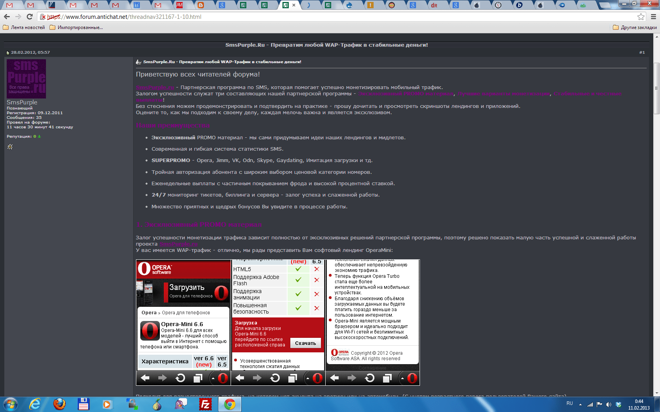660x412 pixels.
Task: Launch Firefox from the taskbar
Action: point(59,404)
